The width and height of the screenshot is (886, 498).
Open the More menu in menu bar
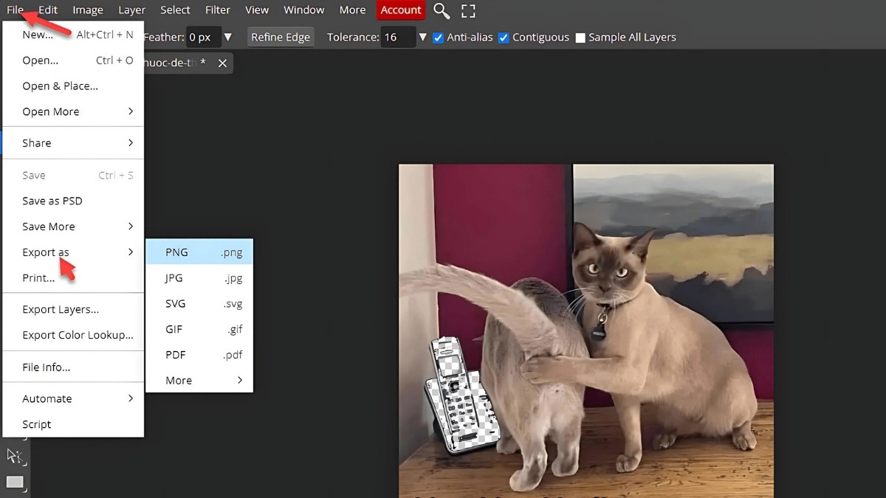pos(352,10)
